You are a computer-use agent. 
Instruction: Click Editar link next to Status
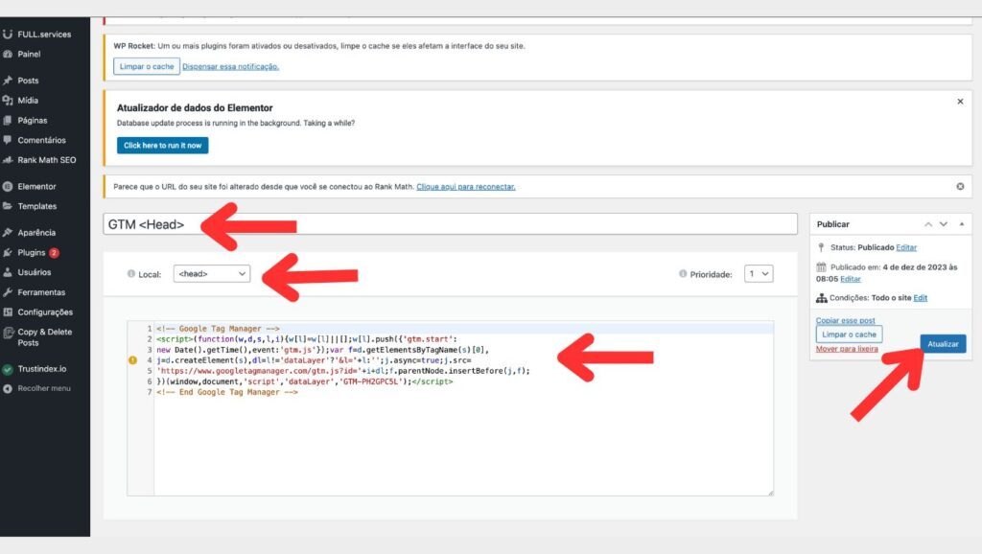click(905, 247)
